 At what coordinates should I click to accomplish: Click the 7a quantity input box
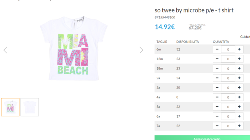(x=228, y=126)
